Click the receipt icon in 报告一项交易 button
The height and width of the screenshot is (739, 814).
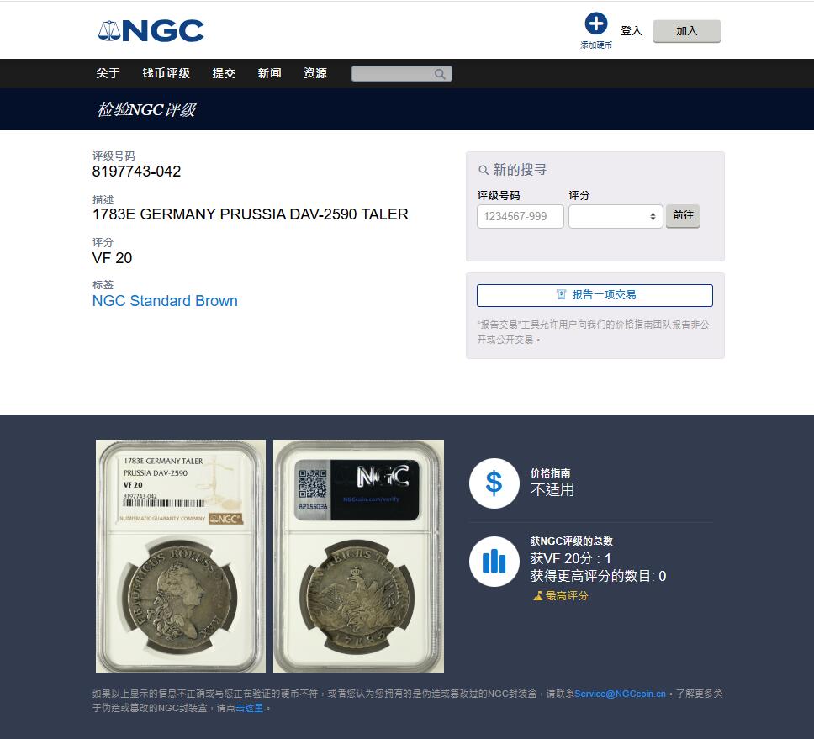tap(561, 294)
